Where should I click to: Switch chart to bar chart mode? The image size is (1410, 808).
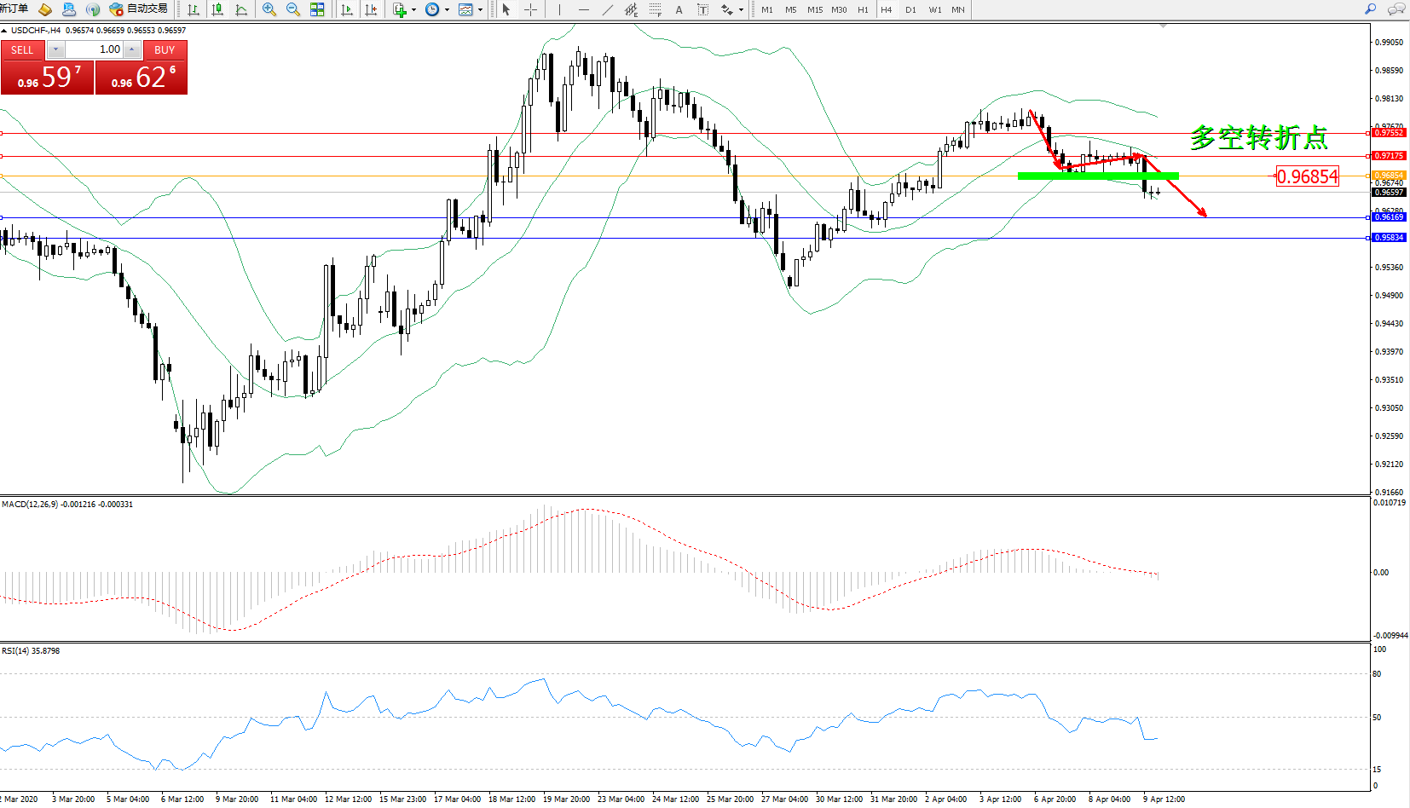(194, 9)
